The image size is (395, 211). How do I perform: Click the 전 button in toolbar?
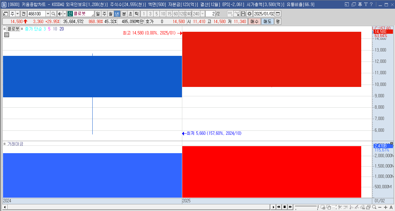tap(24, 14)
